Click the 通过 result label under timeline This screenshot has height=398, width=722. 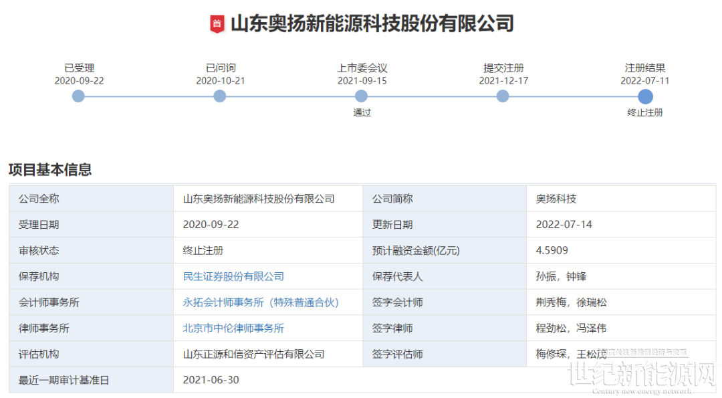pos(362,113)
